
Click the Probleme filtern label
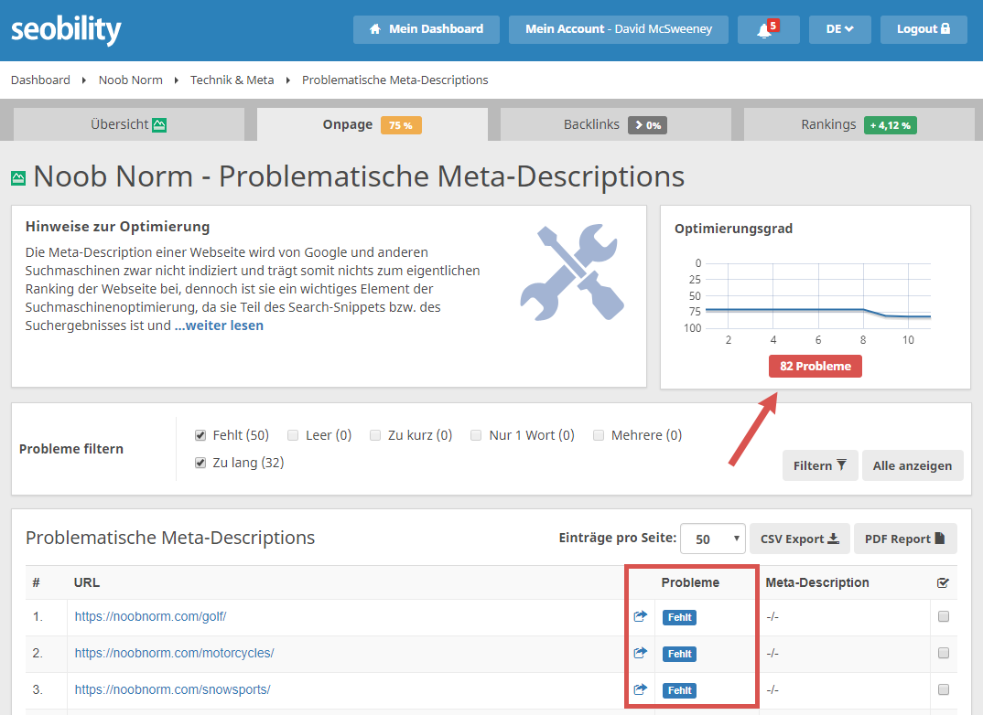pos(70,449)
